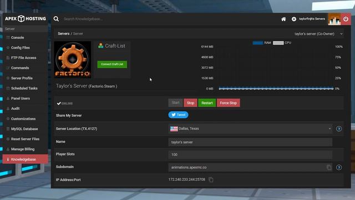Open the Knowledgebase sidebar item

point(25,159)
